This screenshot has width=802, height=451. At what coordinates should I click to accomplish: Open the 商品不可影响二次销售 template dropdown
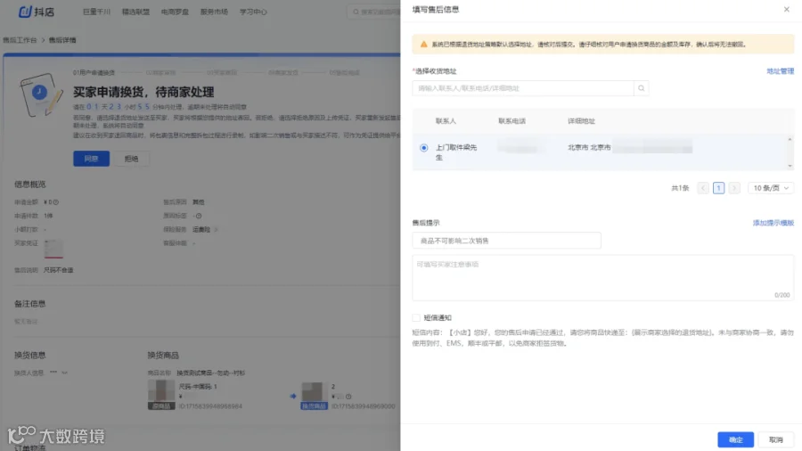coord(506,241)
